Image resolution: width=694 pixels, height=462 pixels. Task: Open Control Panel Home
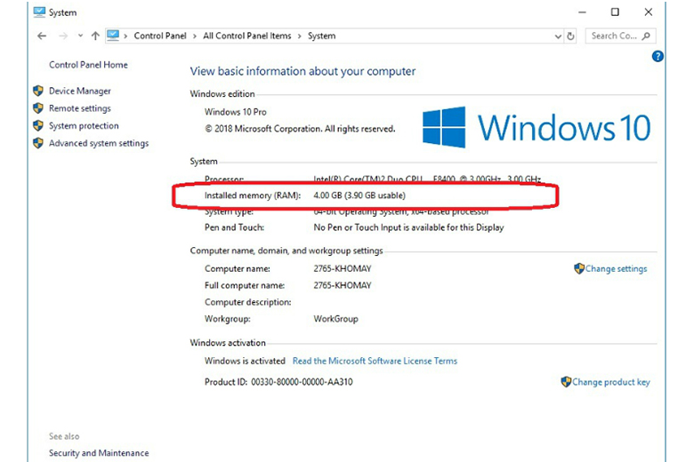pos(88,65)
